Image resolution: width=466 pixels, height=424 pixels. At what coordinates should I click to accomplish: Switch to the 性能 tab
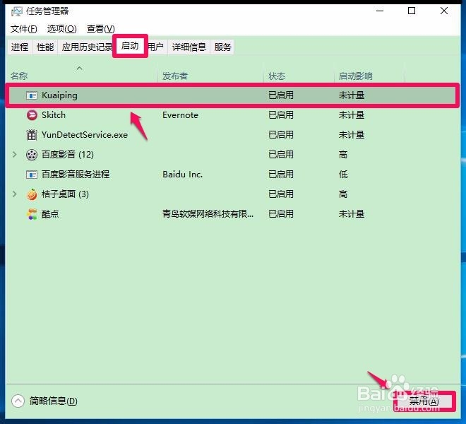click(45, 47)
